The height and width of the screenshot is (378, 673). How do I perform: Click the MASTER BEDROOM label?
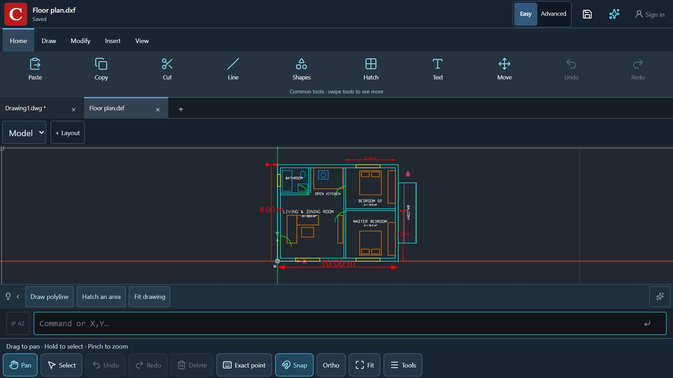pos(370,222)
